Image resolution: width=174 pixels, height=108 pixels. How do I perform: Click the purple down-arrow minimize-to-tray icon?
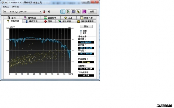click(84, 12)
